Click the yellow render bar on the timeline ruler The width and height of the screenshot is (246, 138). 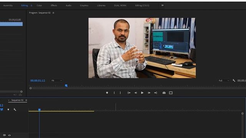61,111
